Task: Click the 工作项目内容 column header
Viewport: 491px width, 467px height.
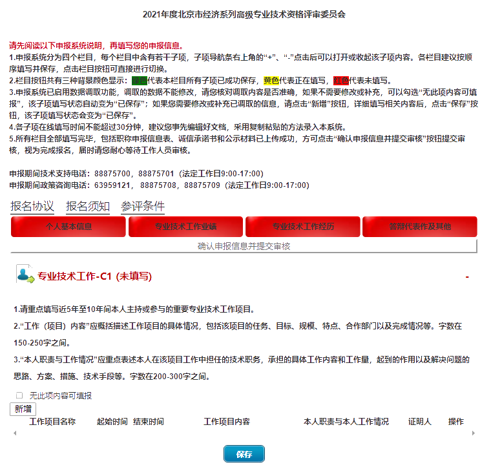Action: [x=227, y=422]
